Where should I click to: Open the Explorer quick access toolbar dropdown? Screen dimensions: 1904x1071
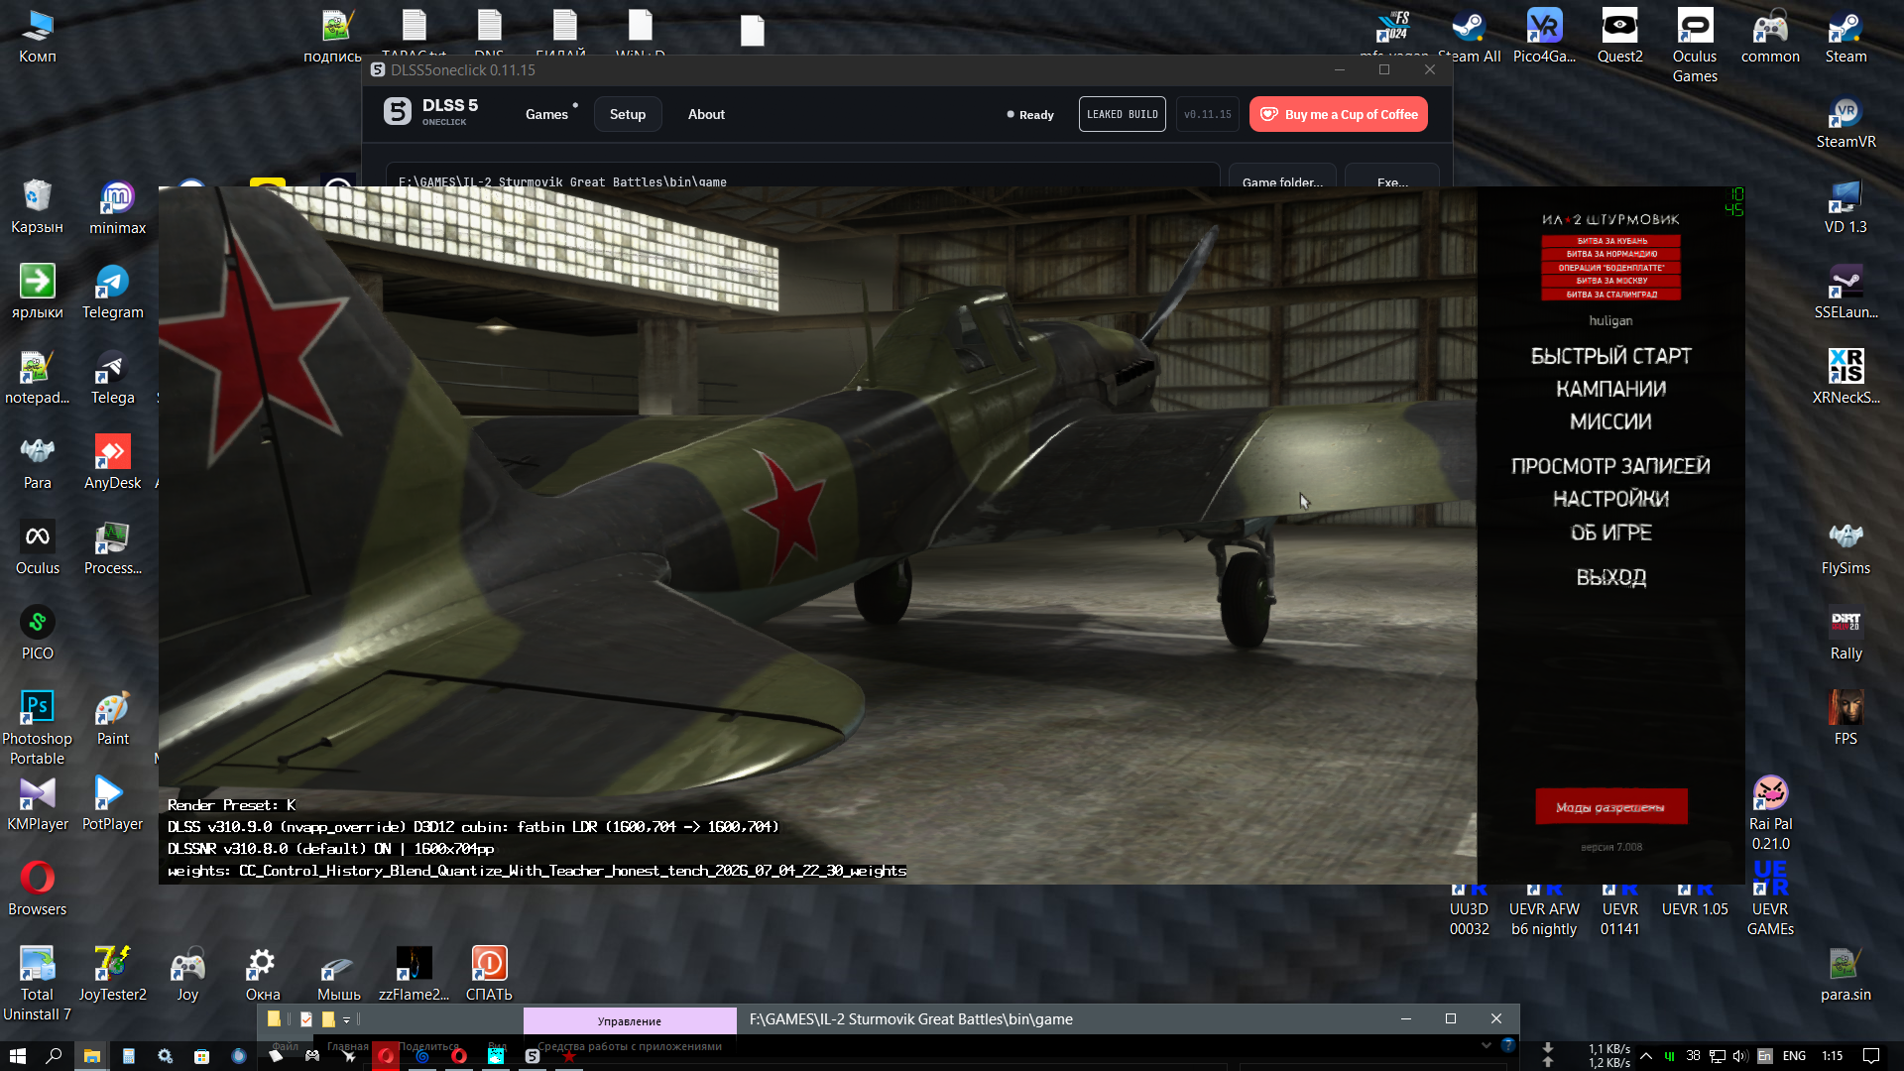tap(346, 1019)
